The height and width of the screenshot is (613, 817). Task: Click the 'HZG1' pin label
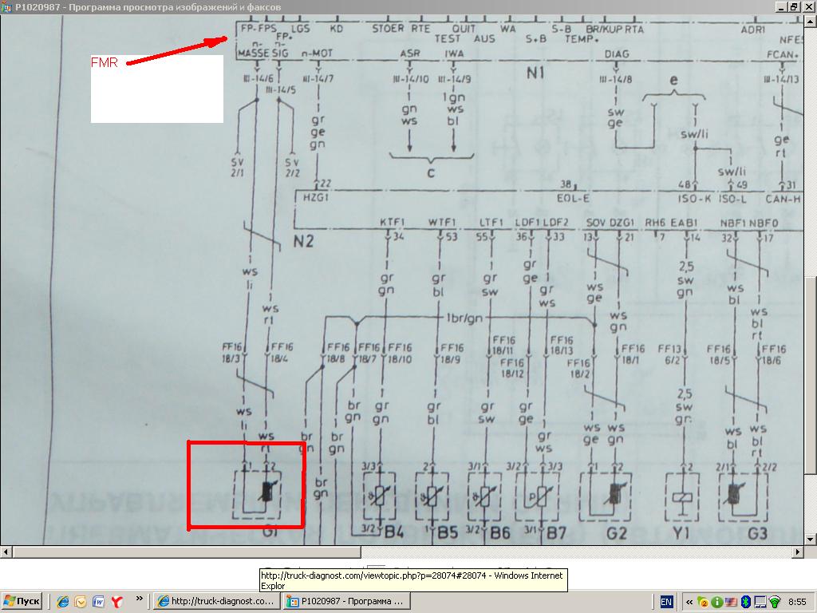(316, 198)
